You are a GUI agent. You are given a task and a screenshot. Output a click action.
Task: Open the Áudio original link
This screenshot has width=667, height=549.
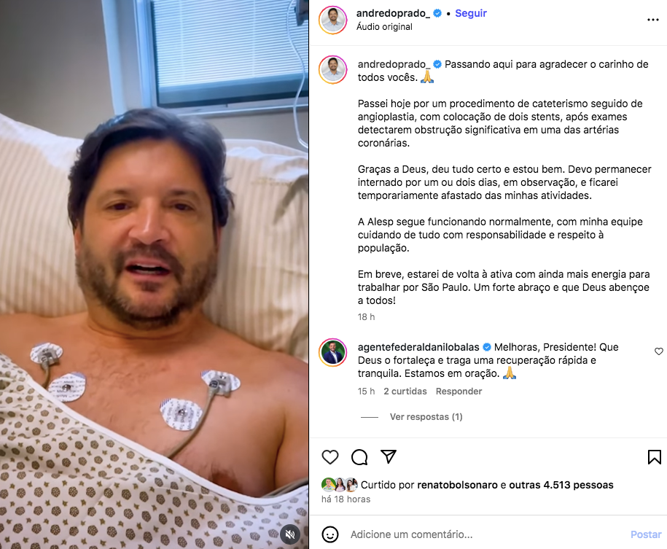coord(384,27)
